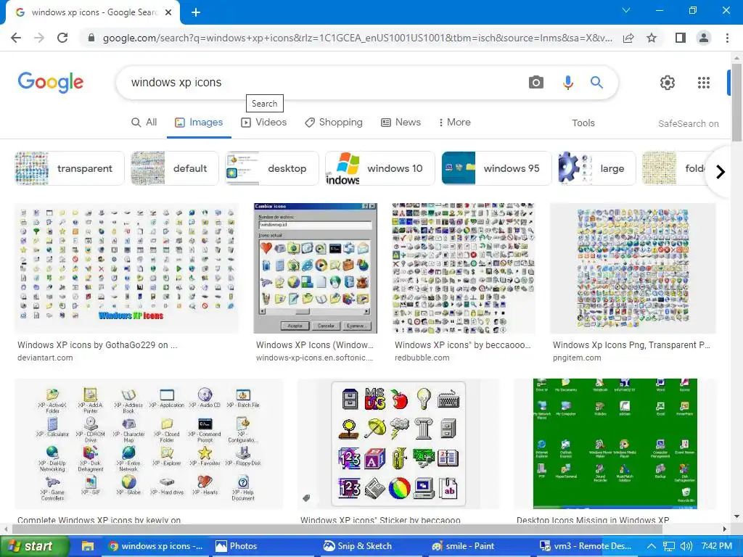Open the Chrome profile avatar
This screenshot has width=743, height=557.
pyautogui.click(x=704, y=38)
